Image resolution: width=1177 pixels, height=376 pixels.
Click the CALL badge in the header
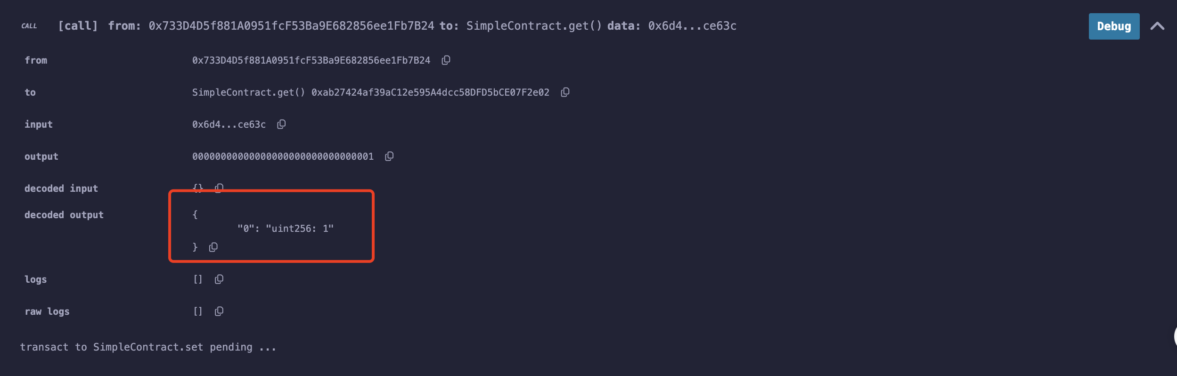click(x=29, y=26)
